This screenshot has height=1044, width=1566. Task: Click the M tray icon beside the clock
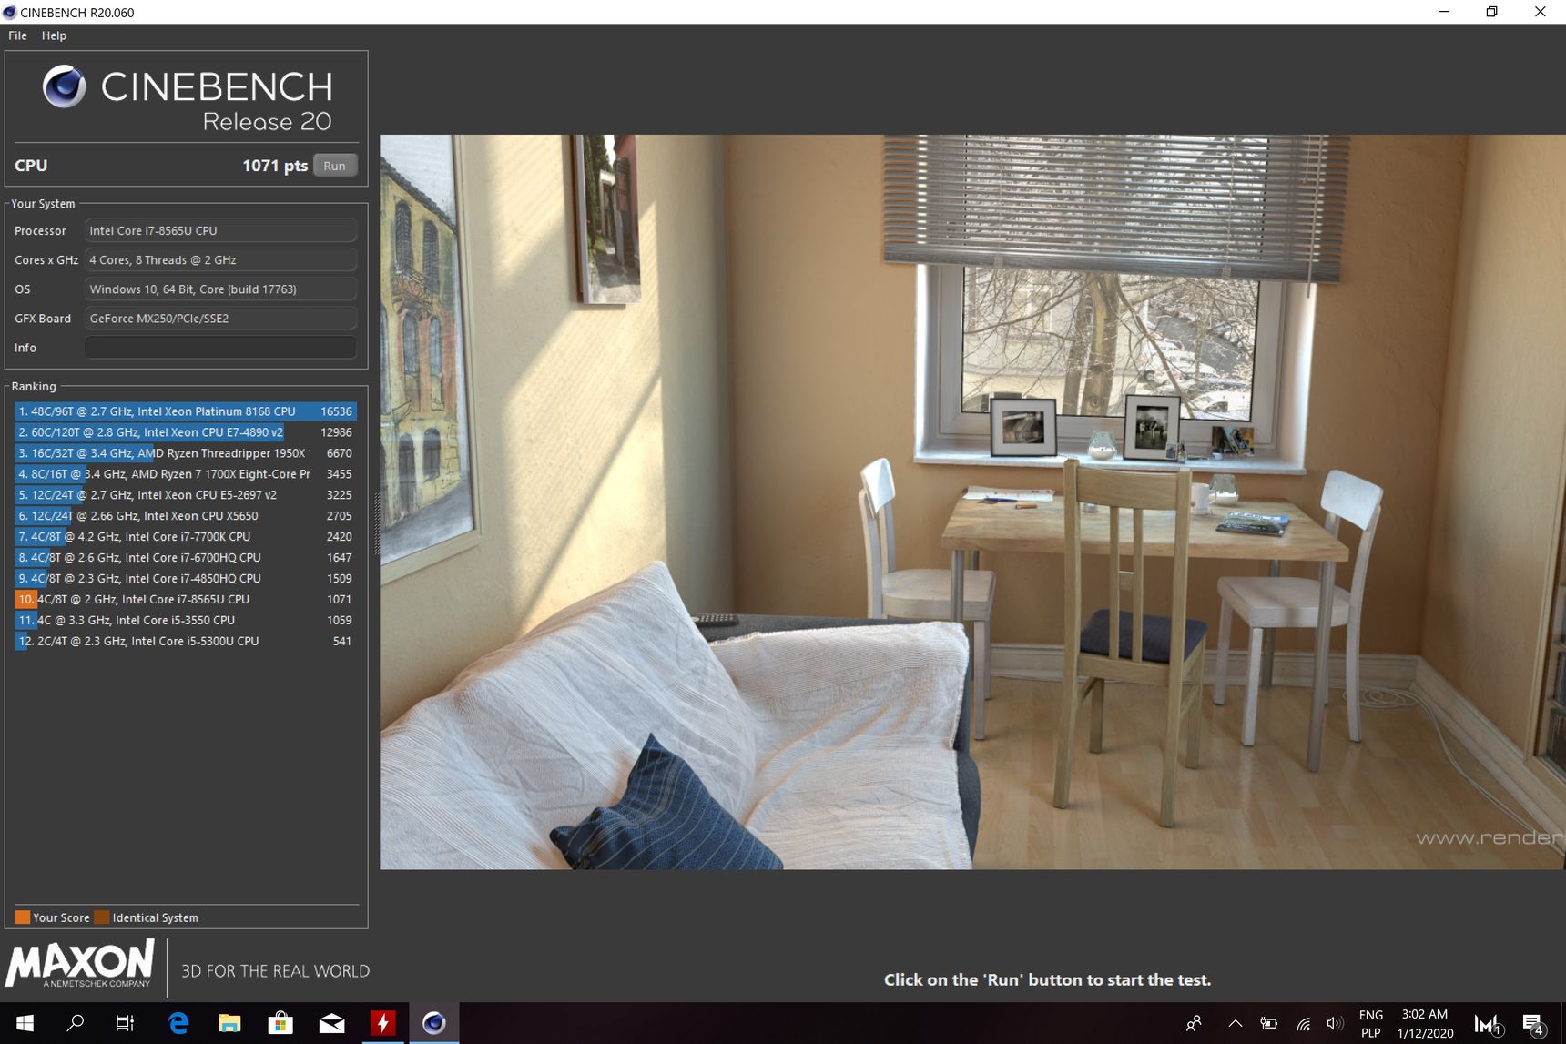click(1488, 1024)
